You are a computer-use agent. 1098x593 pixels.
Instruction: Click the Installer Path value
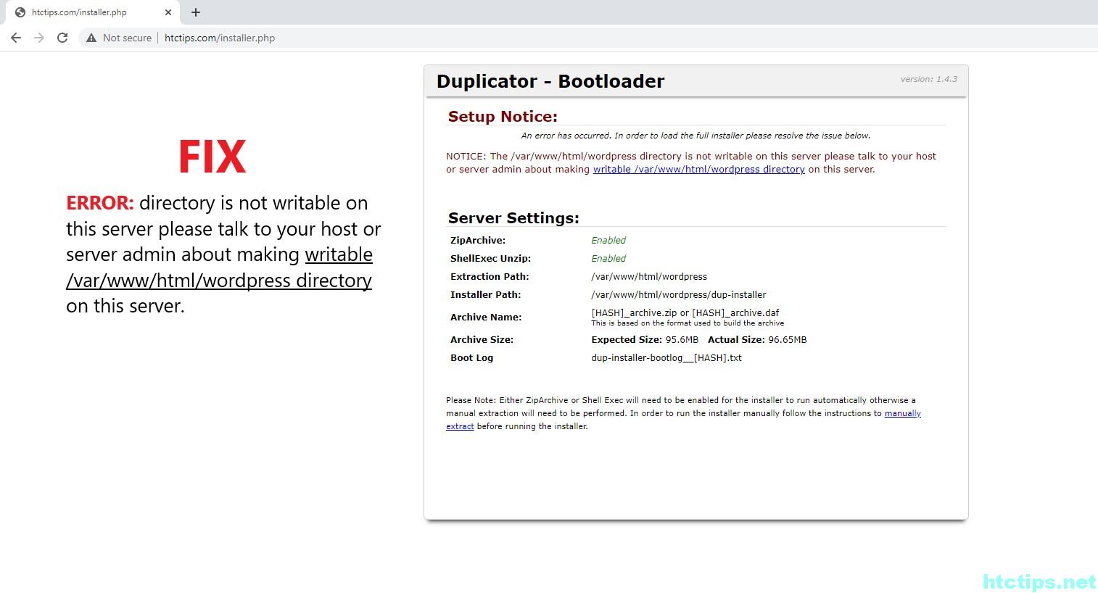[678, 295]
